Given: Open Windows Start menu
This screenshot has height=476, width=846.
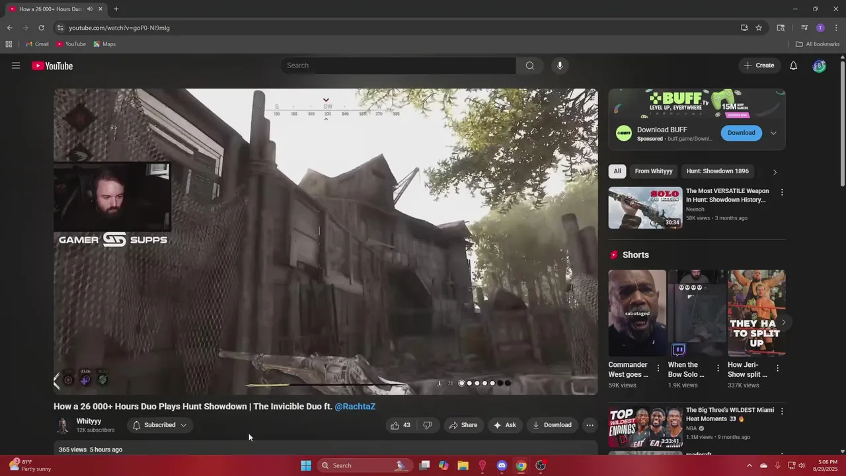Looking at the screenshot, I should tap(306, 465).
